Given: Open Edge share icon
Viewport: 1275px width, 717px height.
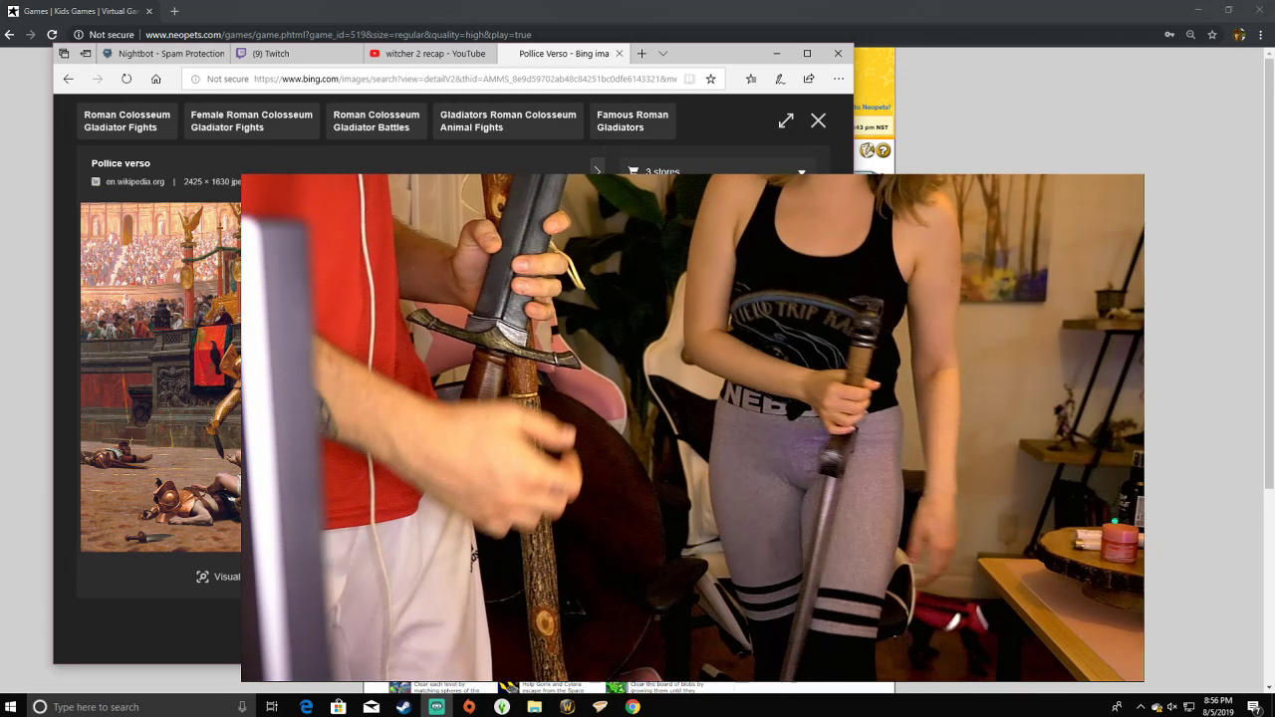Looking at the screenshot, I should 809,79.
